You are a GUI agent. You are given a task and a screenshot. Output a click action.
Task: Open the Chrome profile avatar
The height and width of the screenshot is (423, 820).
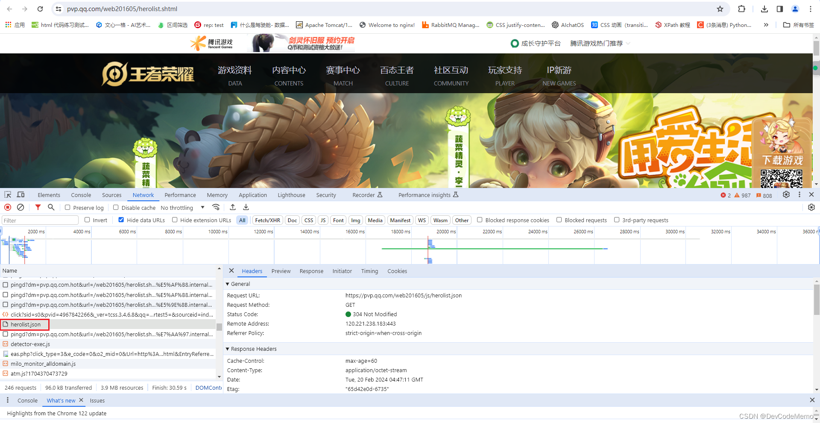[x=795, y=9]
